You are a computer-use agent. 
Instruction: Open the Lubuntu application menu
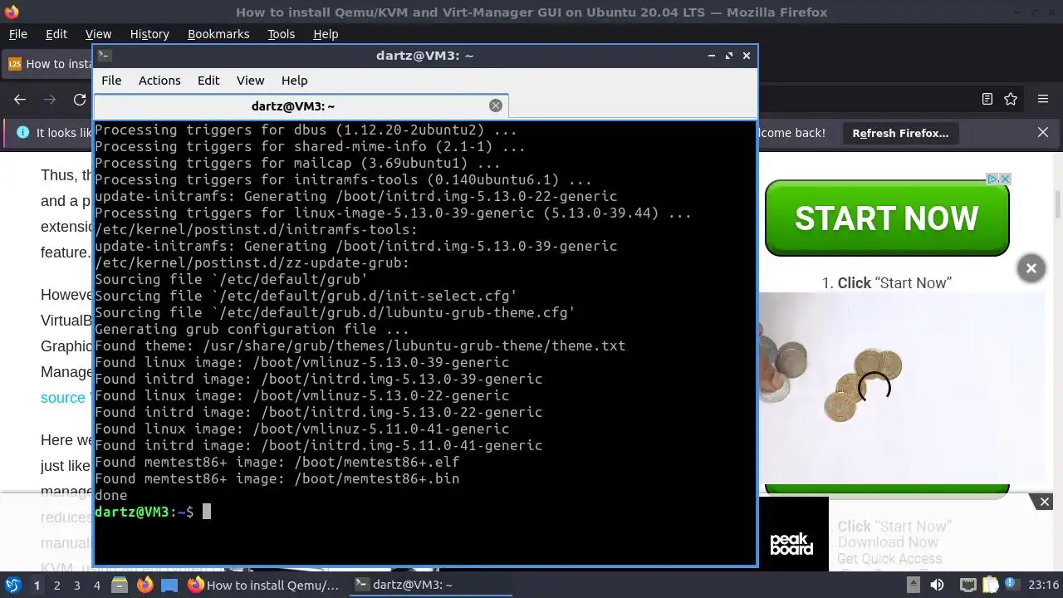point(13,585)
